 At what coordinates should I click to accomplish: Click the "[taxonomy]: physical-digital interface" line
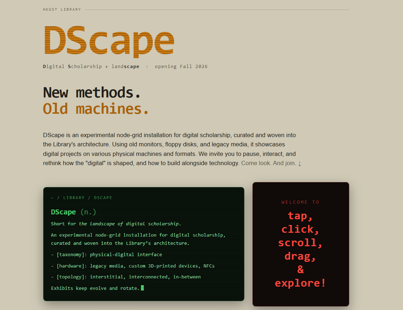(x=106, y=254)
